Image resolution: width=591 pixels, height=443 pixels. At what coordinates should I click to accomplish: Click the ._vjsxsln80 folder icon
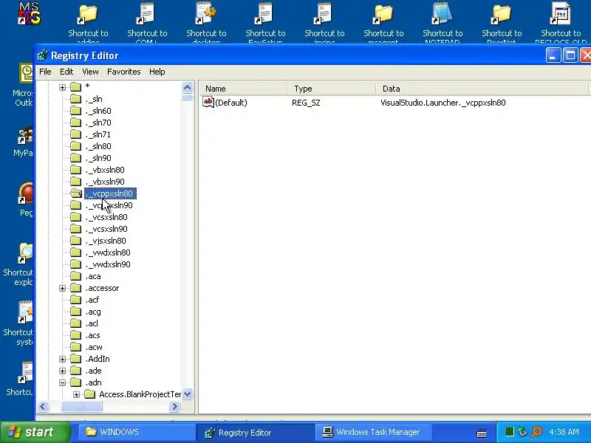[76, 241]
